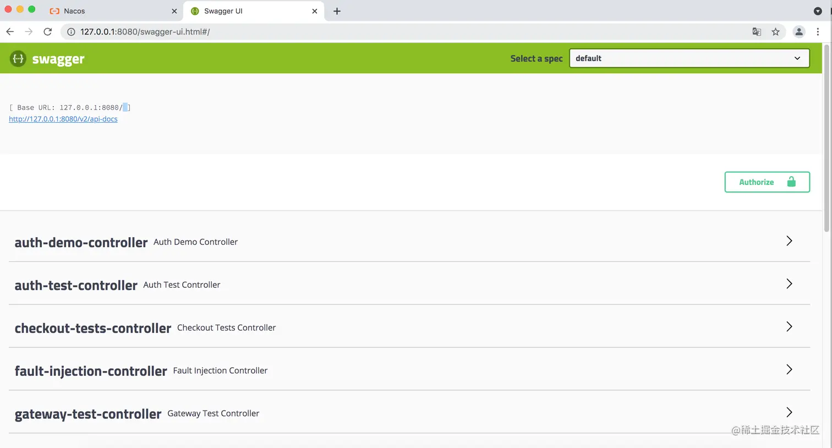Open the browser profile avatar
The width and height of the screenshot is (832, 448).
(799, 32)
